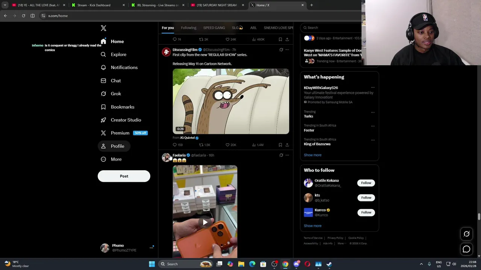The image size is (481, 270).
Task: Play the Regular Show video clip
Action: [x=231, y=101]
